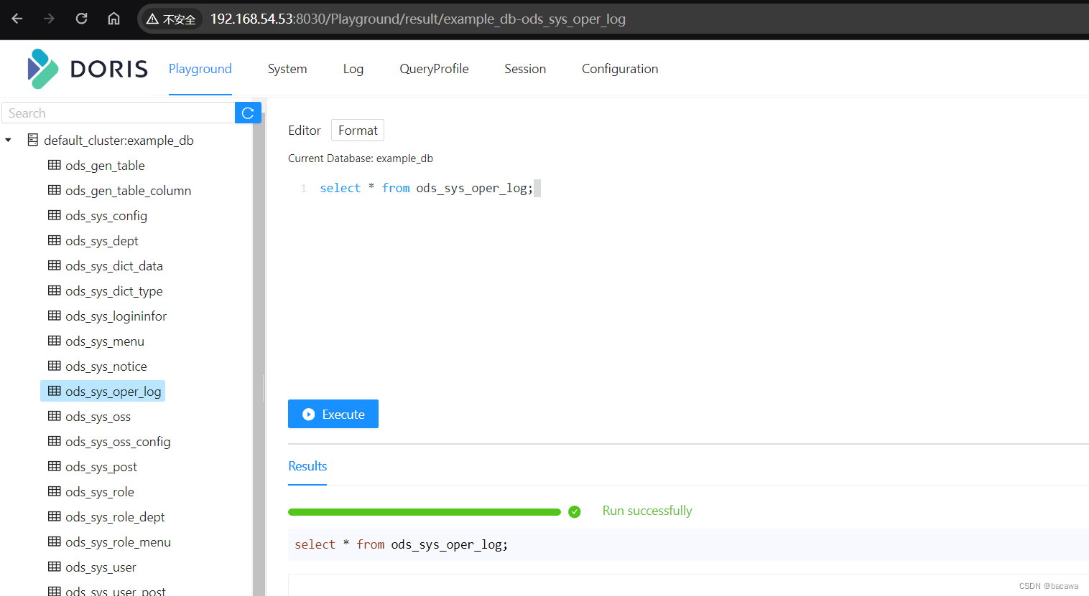Click table icon beside ods_sys_dept
Screen dimensions: 1089x596
pos(55,240)
